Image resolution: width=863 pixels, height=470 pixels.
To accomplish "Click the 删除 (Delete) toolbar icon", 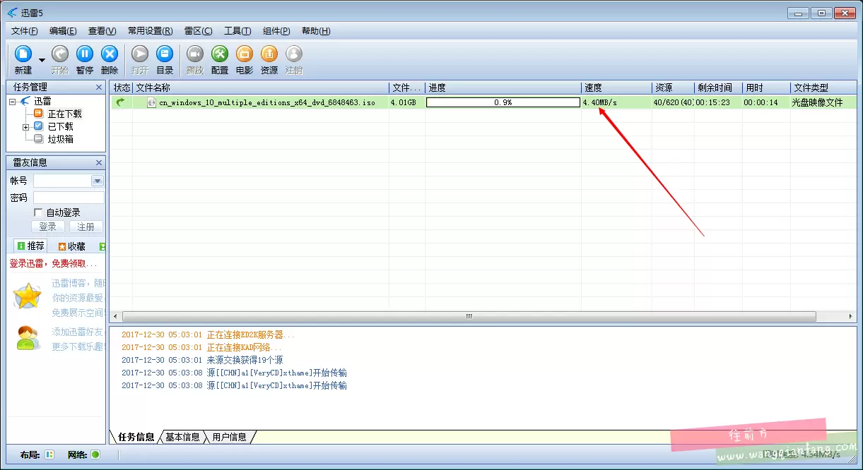I will [110, 54].
